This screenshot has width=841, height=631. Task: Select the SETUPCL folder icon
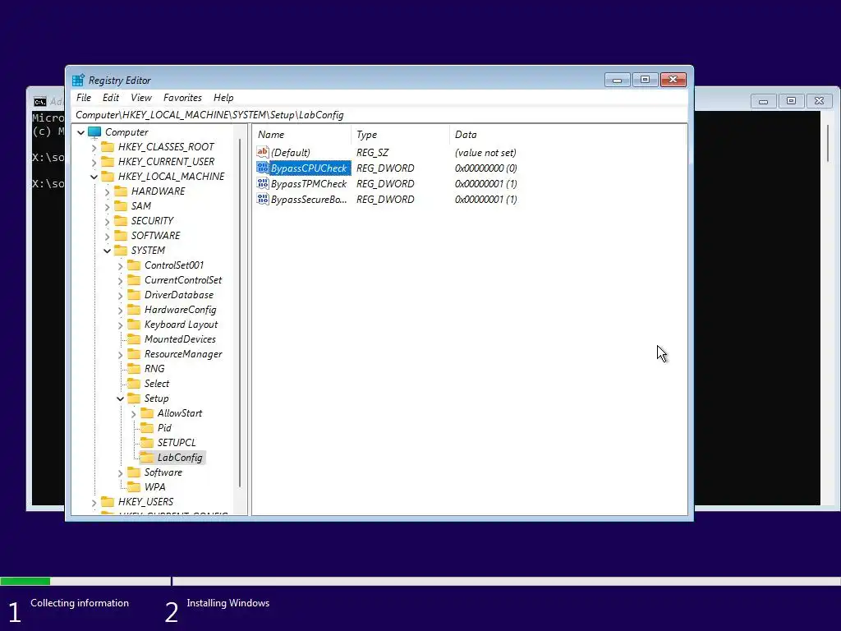(146, 443)
